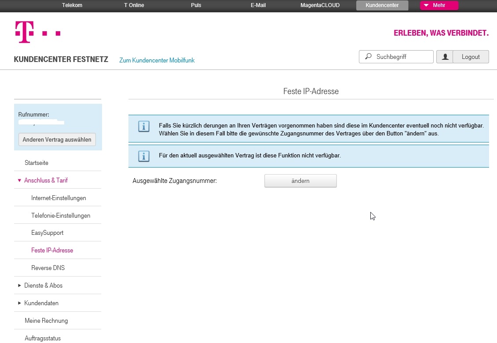Click the Logout button
497x343 pixels.
click(x=471, y=57)
